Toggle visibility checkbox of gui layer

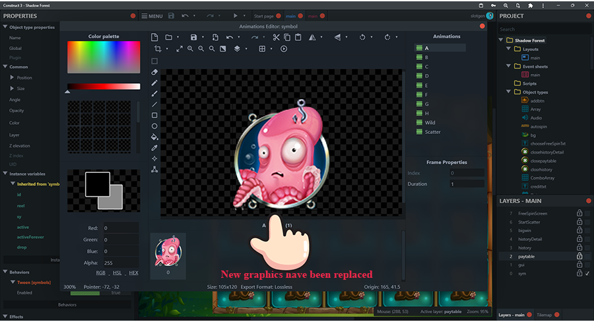click(x=587, y=265)
